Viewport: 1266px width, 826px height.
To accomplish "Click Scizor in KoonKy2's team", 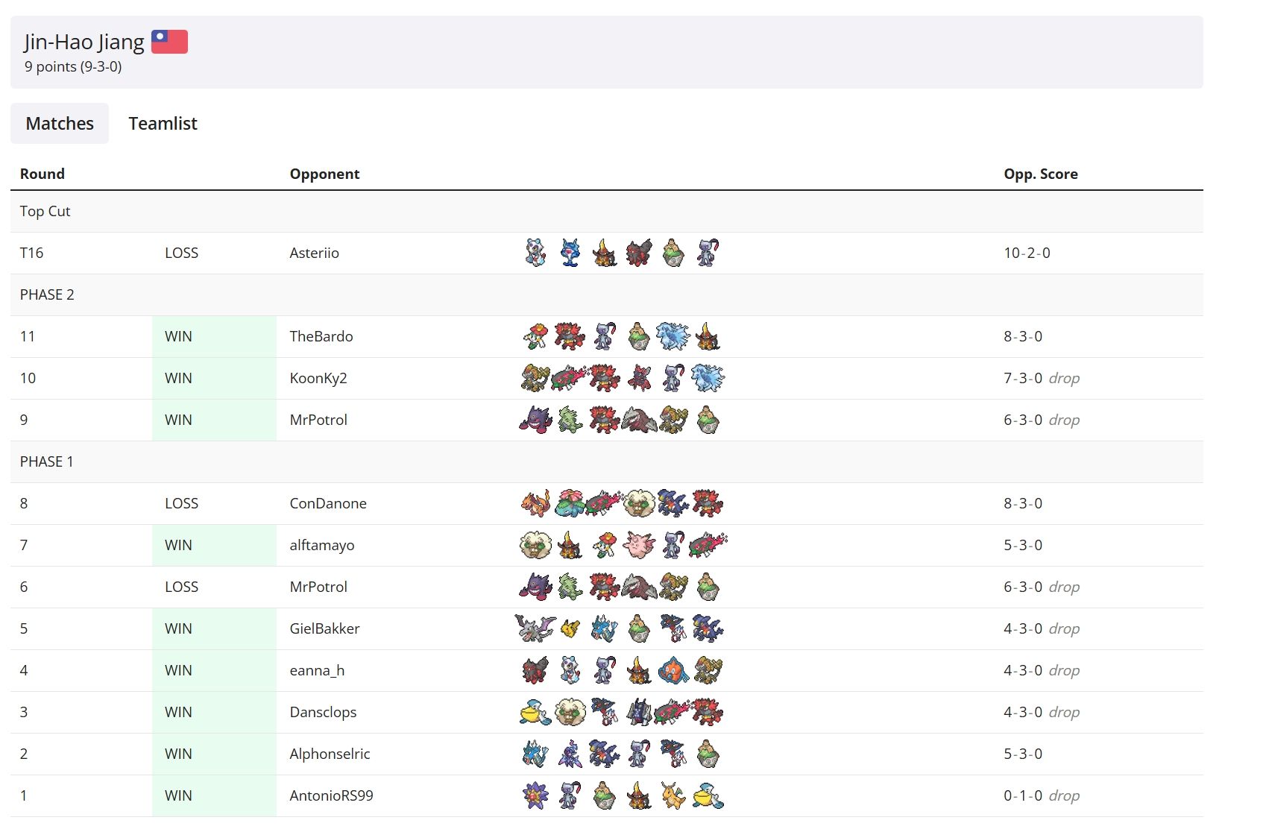I will pos(638,378).
